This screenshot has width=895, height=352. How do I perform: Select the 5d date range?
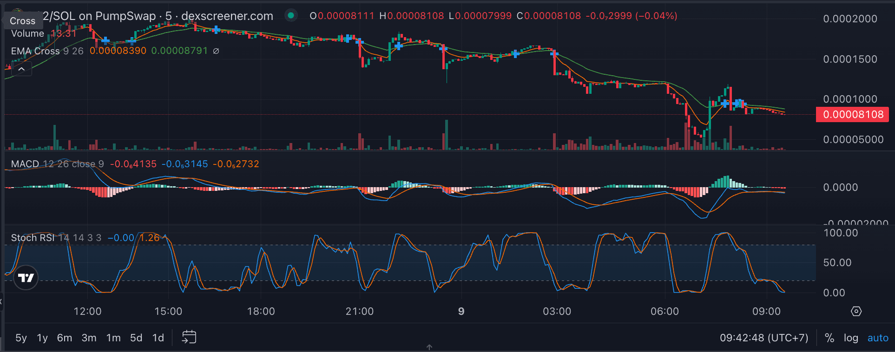click(136, 338)
